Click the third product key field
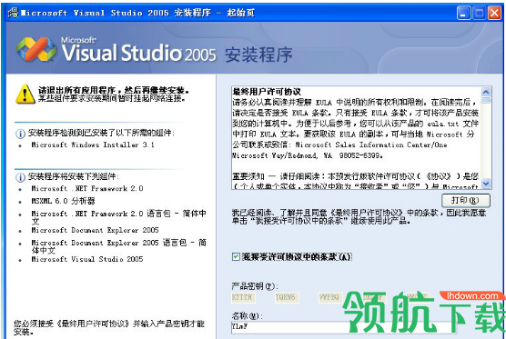This screenshot has height=339, width=506. coord(330,297)
